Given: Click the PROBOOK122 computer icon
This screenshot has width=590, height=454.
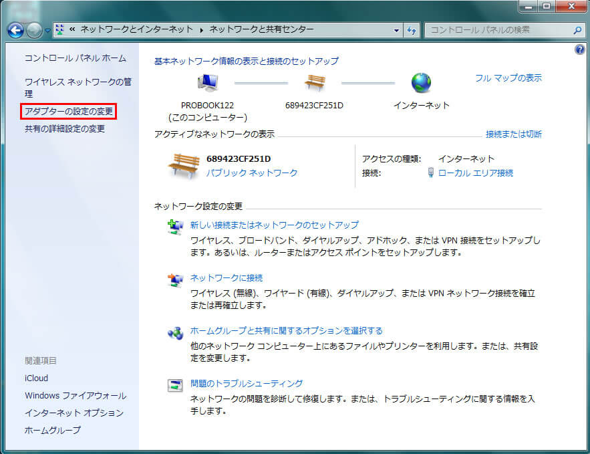Looking at the screenshot, I should (x=208, y=83).
